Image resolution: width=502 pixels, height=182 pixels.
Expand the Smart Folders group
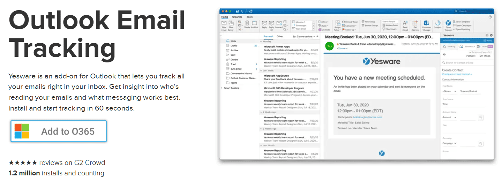(x=222, y=88)
